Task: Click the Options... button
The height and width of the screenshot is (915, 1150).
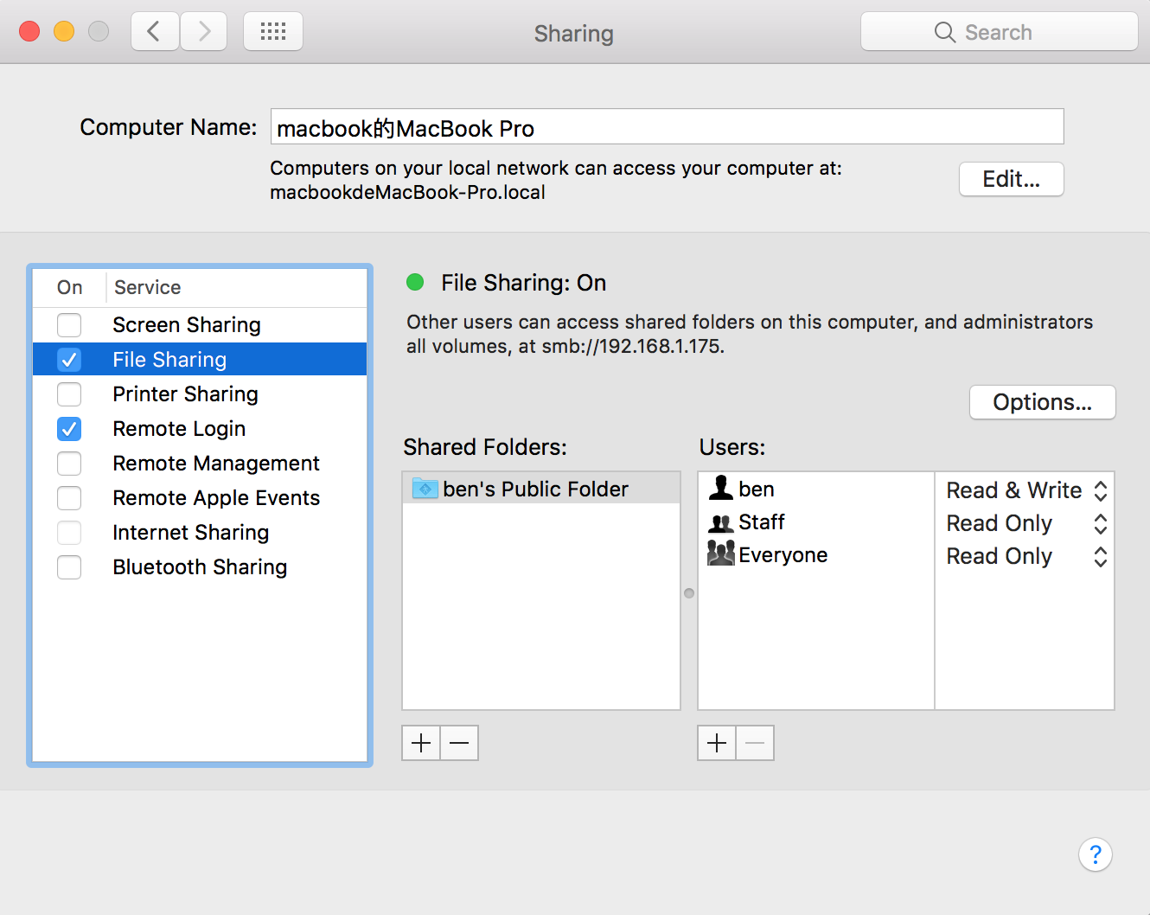Action: [1042, 402]
